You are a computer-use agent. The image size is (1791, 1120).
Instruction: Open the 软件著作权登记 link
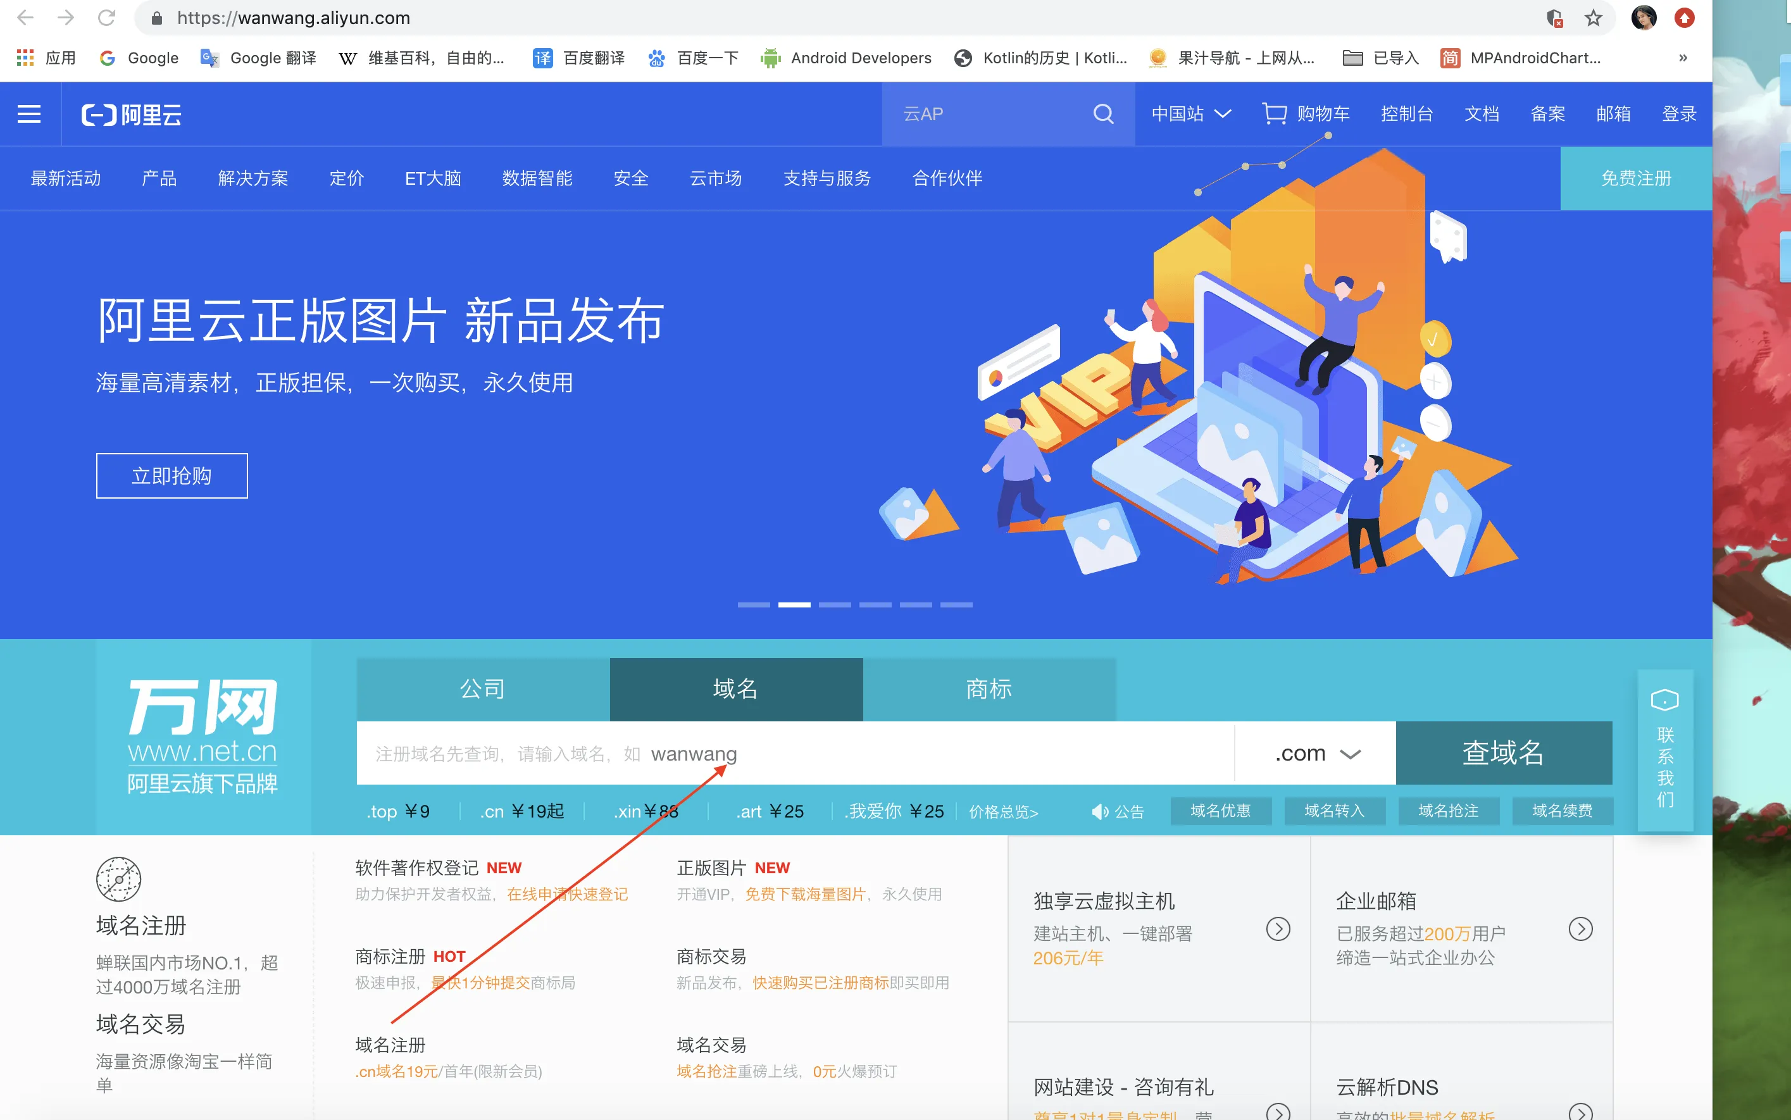click(x=417, y=868)
